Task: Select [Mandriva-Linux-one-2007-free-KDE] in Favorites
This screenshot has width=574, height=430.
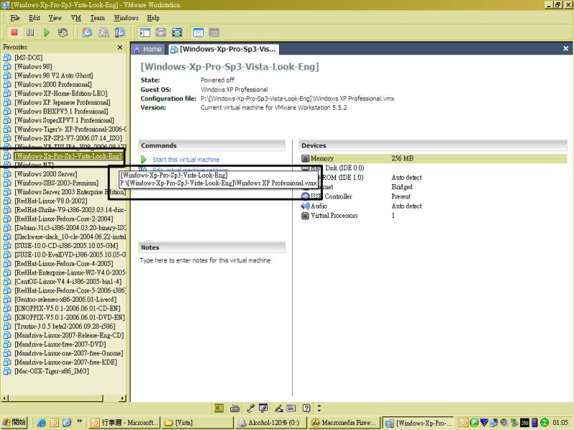Action: (66, 362)
